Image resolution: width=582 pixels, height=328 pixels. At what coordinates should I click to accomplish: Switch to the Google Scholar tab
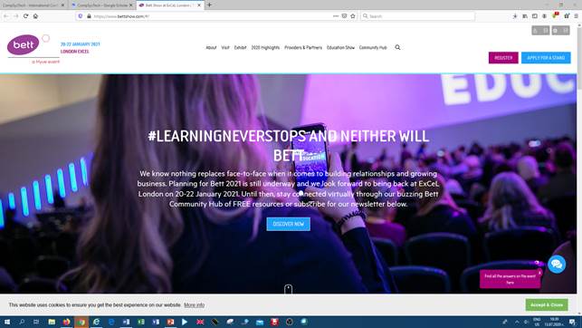tap(102, 5)
